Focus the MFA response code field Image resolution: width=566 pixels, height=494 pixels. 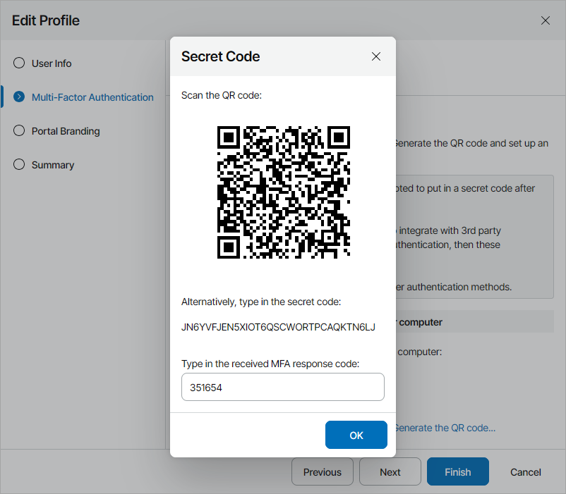283,387
